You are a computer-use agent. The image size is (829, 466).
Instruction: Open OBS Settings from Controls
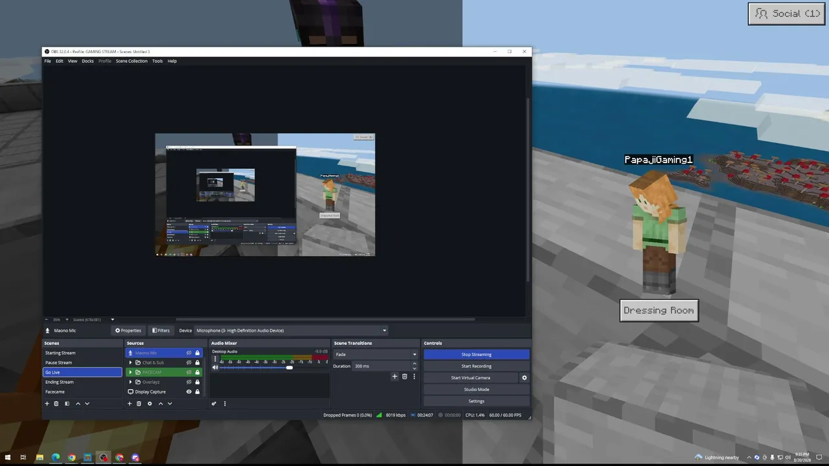tap(477, 401)
